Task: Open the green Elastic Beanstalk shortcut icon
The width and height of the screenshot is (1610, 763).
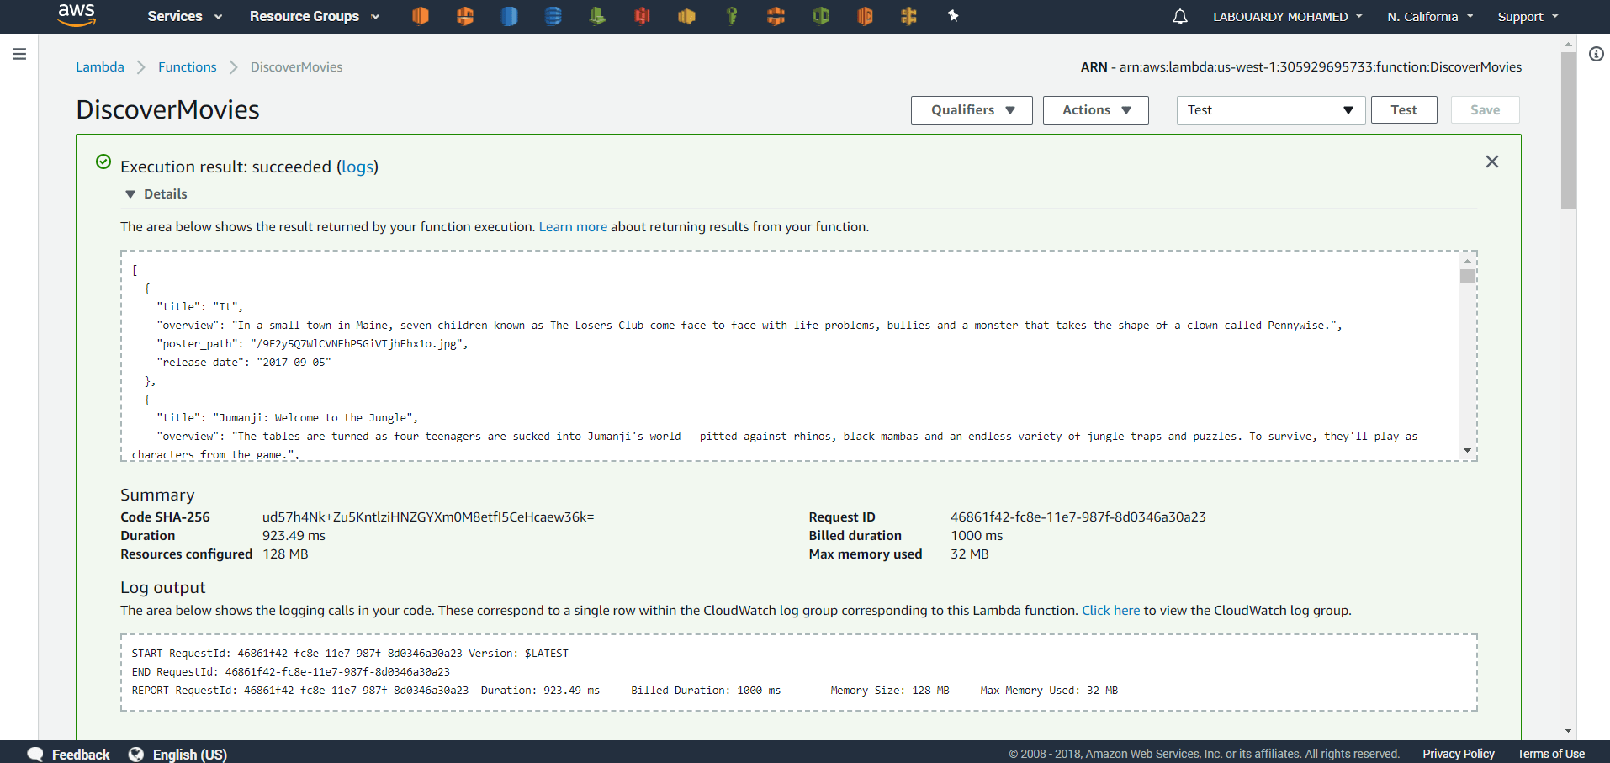Action: click(597, 16)
